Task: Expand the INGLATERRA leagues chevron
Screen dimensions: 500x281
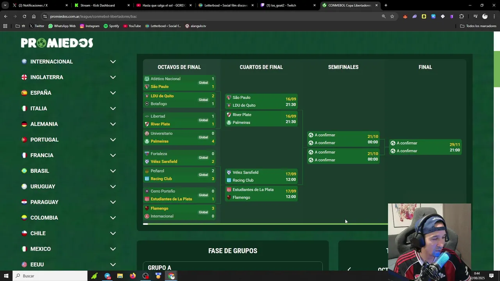Action: coord(113,77)
